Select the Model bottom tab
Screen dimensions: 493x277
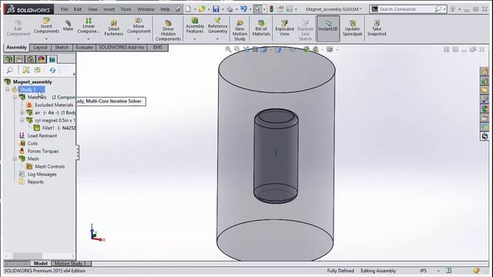click(x=41, y=263)
